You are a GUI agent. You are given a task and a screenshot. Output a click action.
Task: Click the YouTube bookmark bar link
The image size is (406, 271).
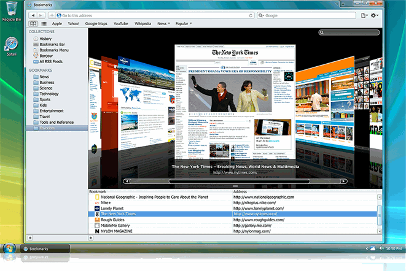click(120, 23)
